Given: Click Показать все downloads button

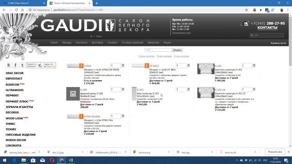Looking at the screenshot, I should point(275,152).
